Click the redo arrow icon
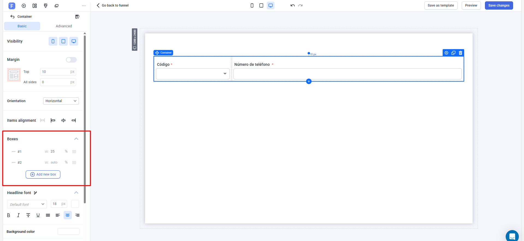524x241 pixels. click(300, 5)
